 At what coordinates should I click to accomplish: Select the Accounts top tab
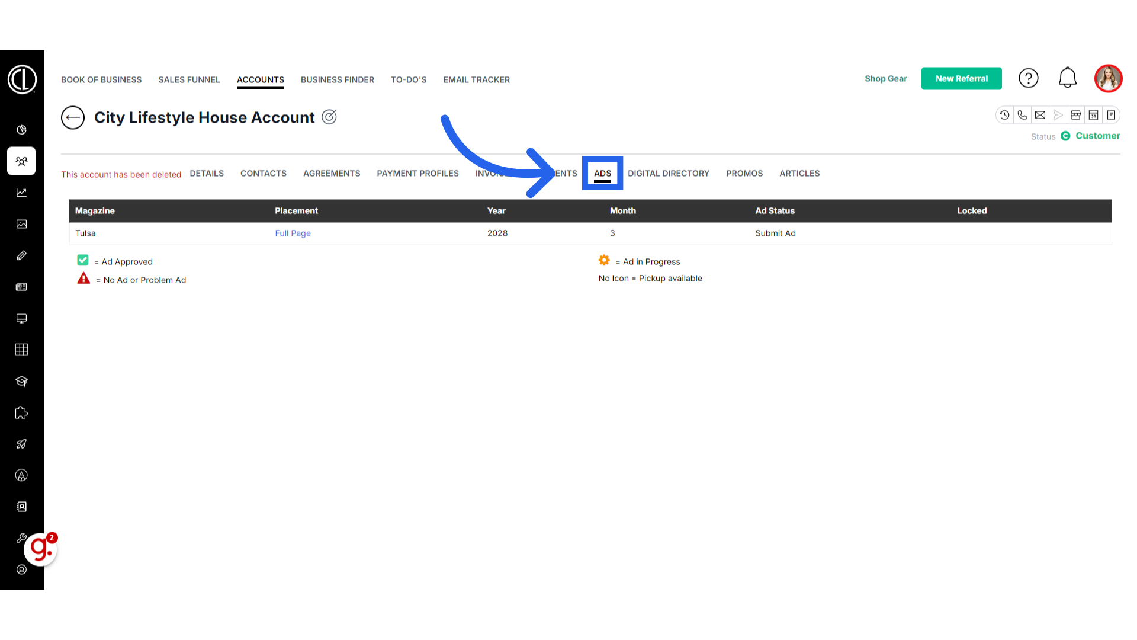(x=261, y=79)
